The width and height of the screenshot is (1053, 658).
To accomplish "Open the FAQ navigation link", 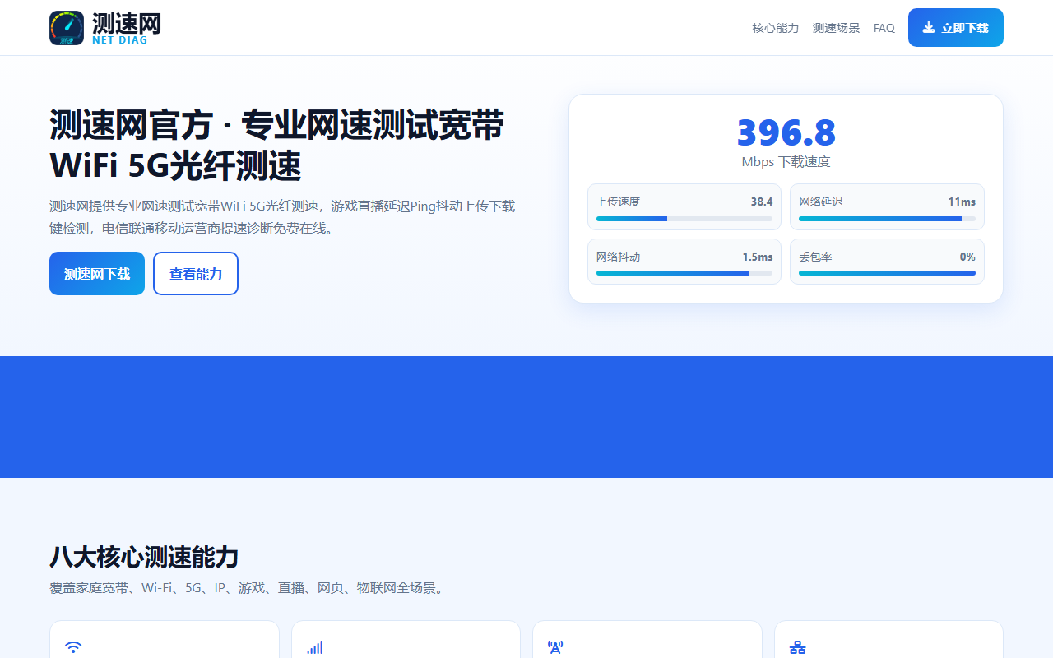I will (x=884, y=28).
